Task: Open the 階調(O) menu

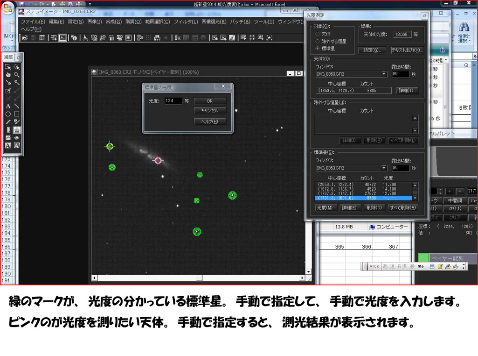Action: click(133, 21)
